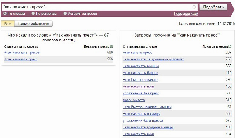Click right panel 'Показов в месяц' header
The width and height of the screenshot is (235, 138).
[215, 46]
